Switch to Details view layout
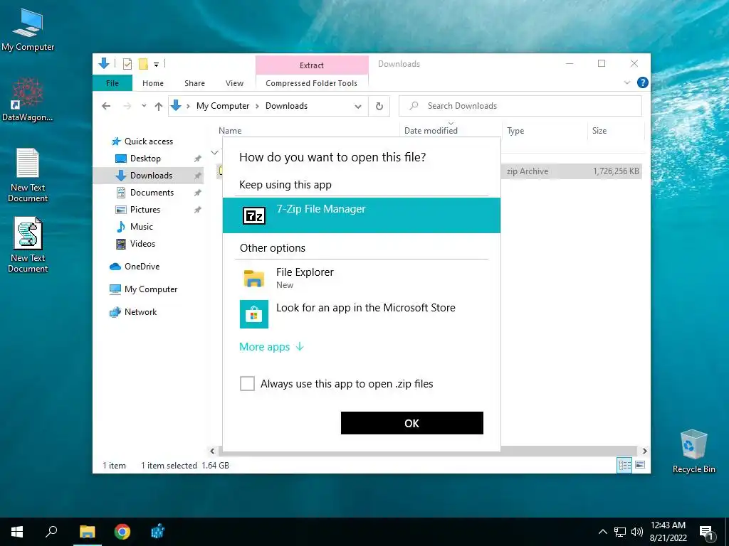This screenshot has width=729, height=546. point(624,465)
